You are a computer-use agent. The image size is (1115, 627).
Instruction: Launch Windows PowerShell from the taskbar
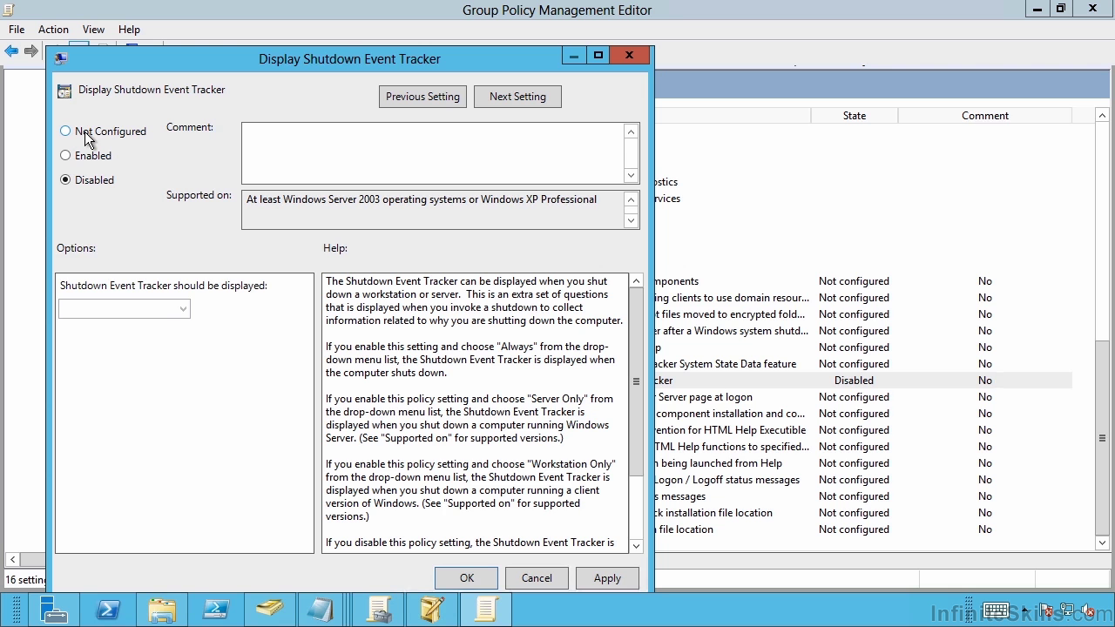click(108, 609)
